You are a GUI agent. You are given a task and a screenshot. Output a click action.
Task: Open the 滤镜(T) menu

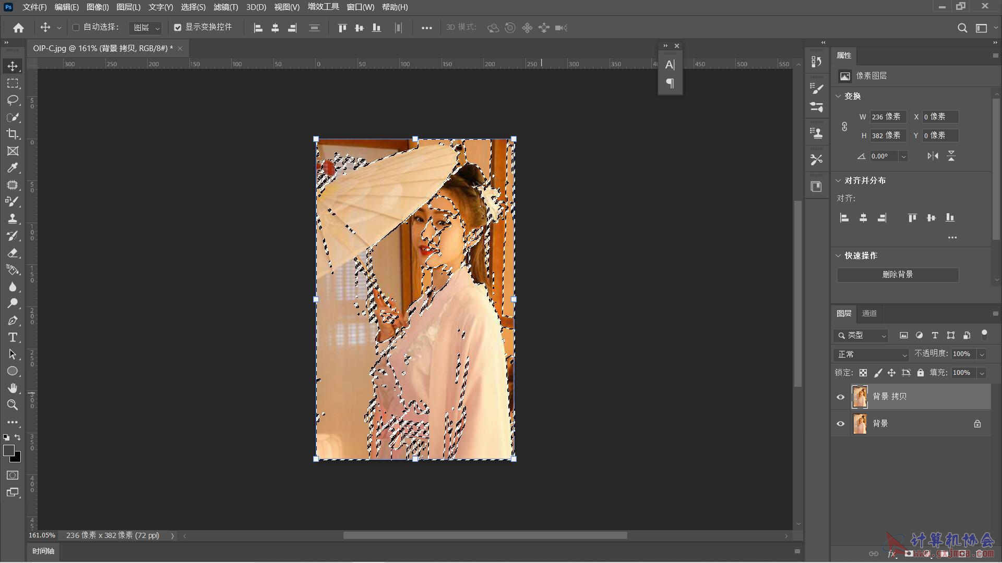(x=225, y=7)
